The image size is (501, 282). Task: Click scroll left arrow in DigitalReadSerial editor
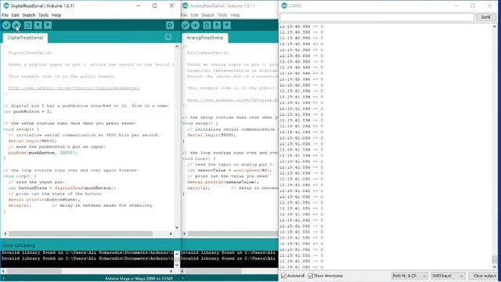pos(5,233)
